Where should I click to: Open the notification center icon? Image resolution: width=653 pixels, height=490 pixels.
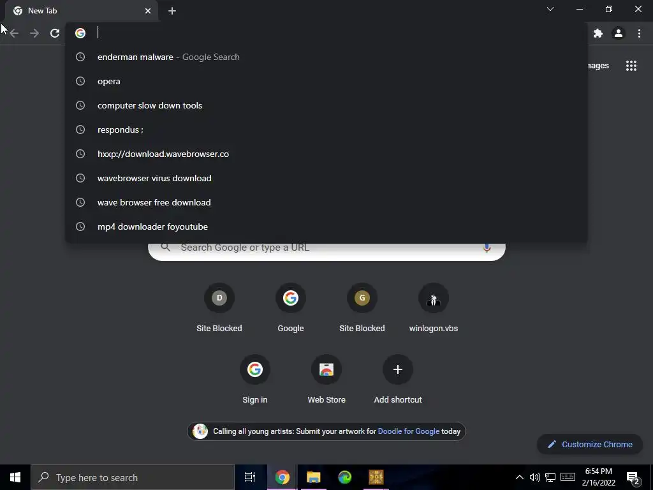(633, 478)
